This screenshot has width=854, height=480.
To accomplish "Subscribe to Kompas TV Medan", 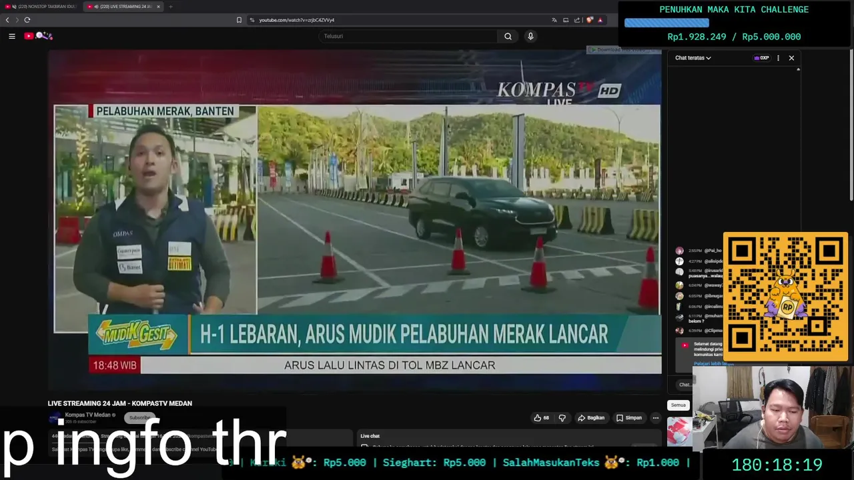I will coord(139,418).
